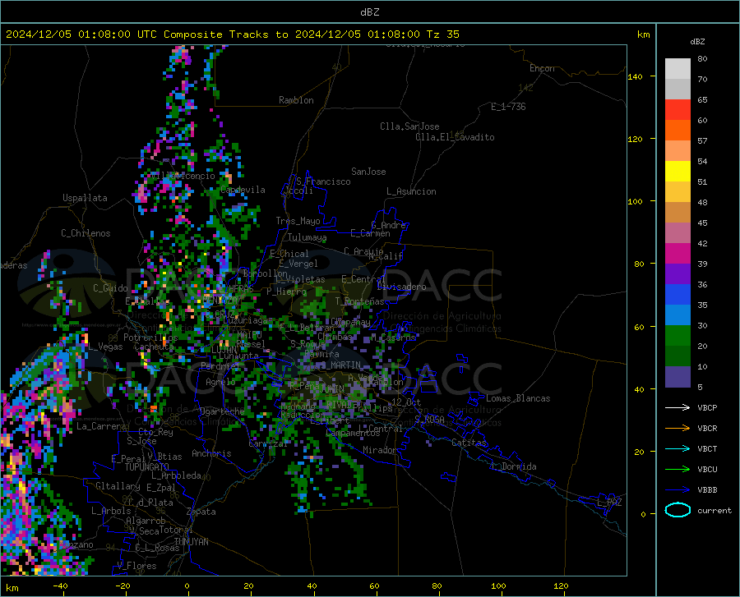
Task: Click the 'L_Asuncion' map label
Action: (411, 191)
